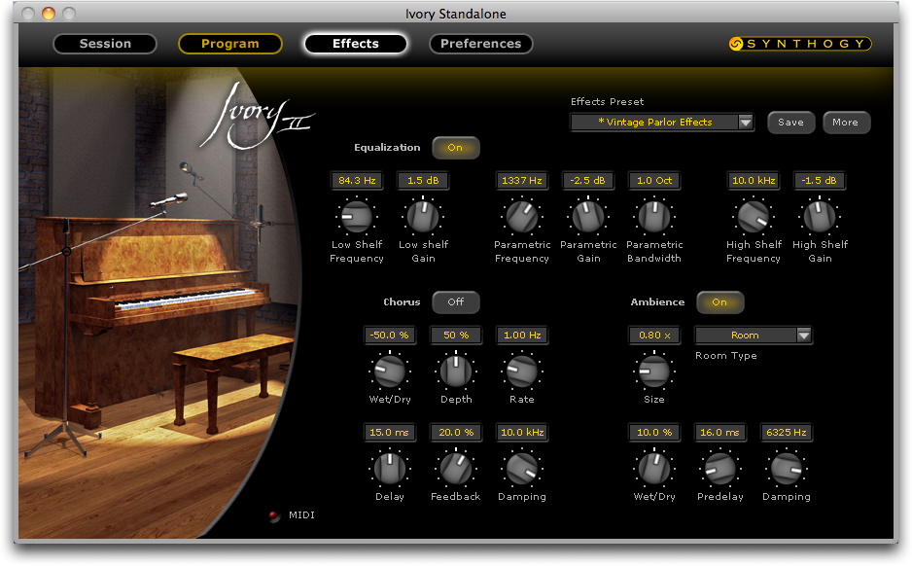Click the 1337 Hz value field
The height and width of the screenshot is (566, 912).
[522, 180]
